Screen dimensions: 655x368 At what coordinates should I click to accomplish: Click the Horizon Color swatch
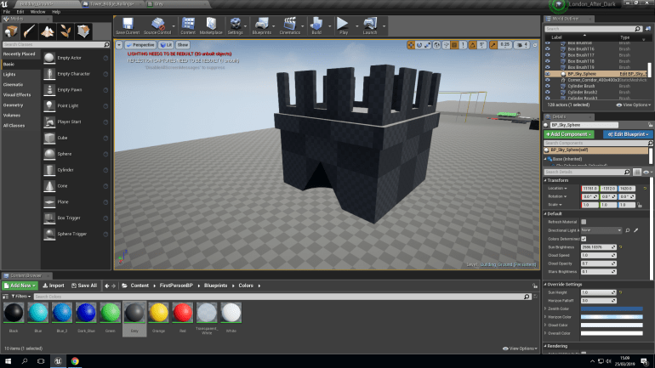click(612, 317)
